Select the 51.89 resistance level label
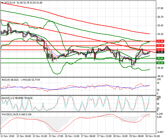This screenshot has width=166, height=139. [160, 50]
